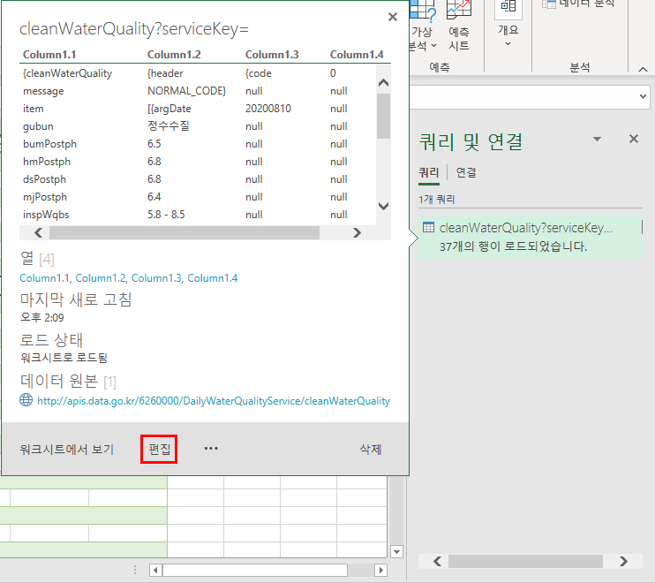Click the Column1.3 link under 열

156,278
